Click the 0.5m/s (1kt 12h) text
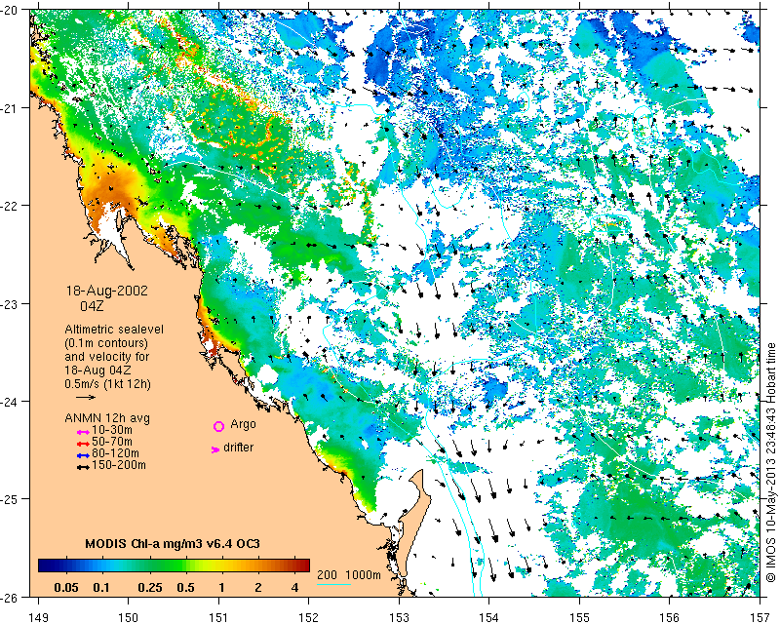 point(107,384)
